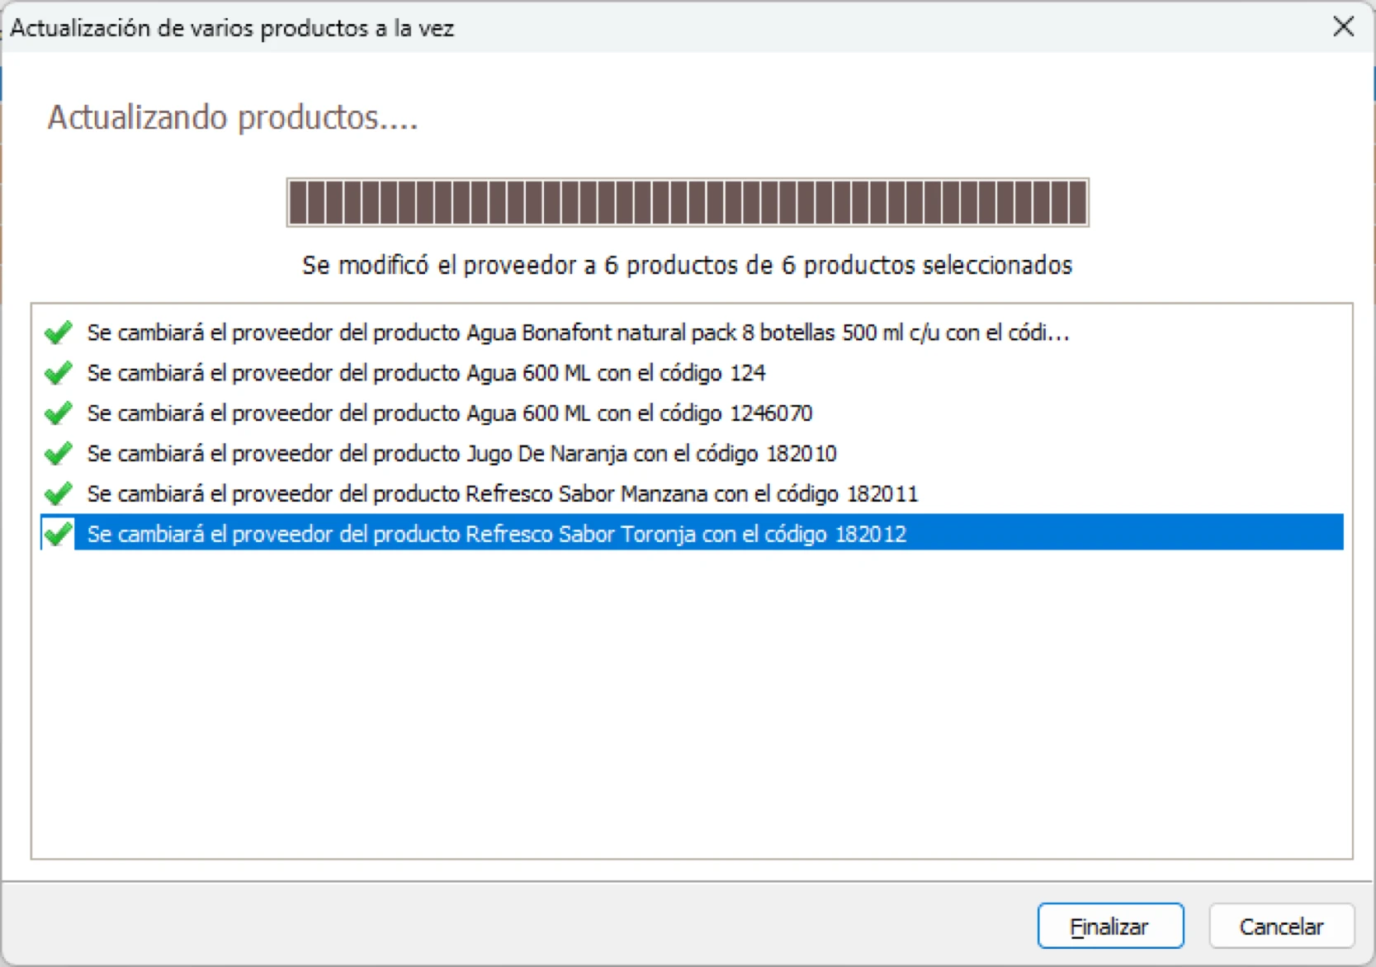Viewport: 1376px width, 967px height.
Task: Select the Refresco Sabor Toronja highlighted entry
Action: pyautogui.click(x=496, y=533)
